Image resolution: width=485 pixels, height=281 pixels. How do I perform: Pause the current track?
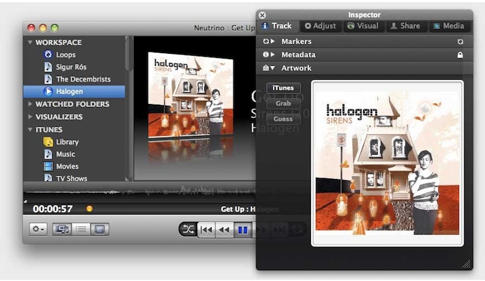coord(242,230)
